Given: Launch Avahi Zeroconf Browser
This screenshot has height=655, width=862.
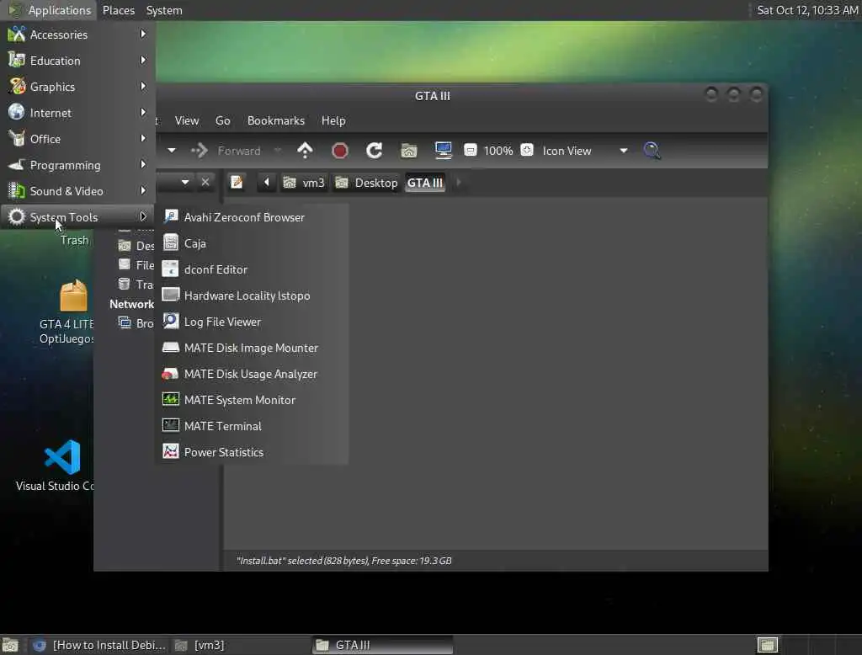Looking at the screenshot, I should 253,217.
